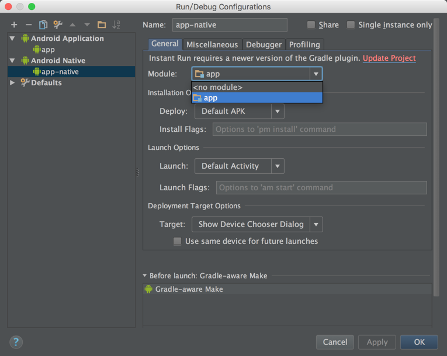447x356 pixels.
Task: Click the Name field containing app-native
Action: 230,25
